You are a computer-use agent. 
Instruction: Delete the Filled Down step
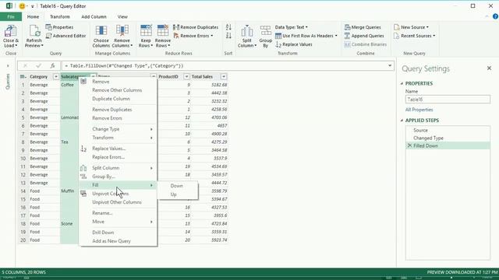(x=409, y=145)
